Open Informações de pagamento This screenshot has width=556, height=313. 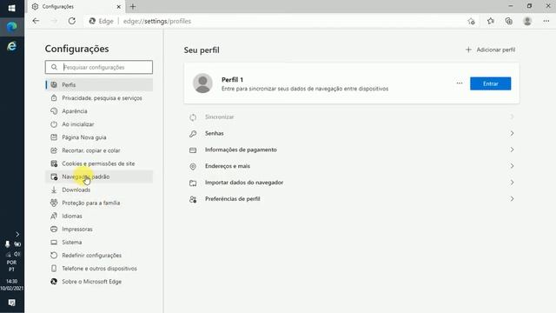tap(351, 150)
